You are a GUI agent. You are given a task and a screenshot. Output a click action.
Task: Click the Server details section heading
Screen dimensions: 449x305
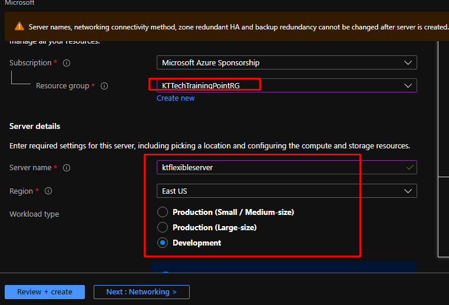[x=35, y=127]
